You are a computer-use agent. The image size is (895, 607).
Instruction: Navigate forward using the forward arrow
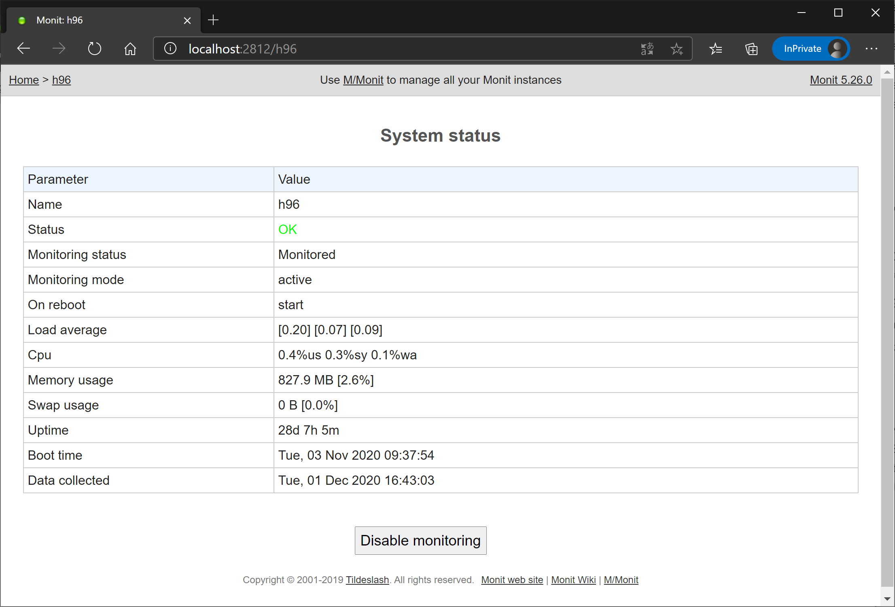[x=59, y=49]
